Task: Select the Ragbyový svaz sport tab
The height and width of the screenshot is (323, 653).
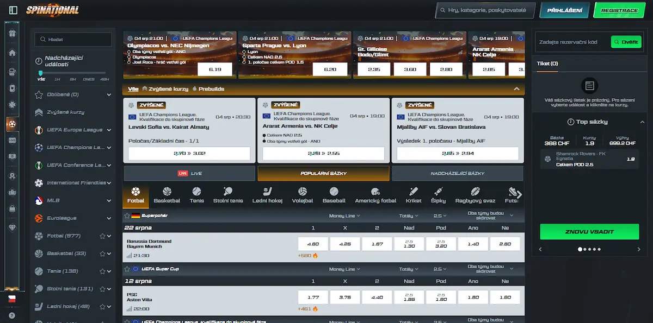Action: coord(475,195)
